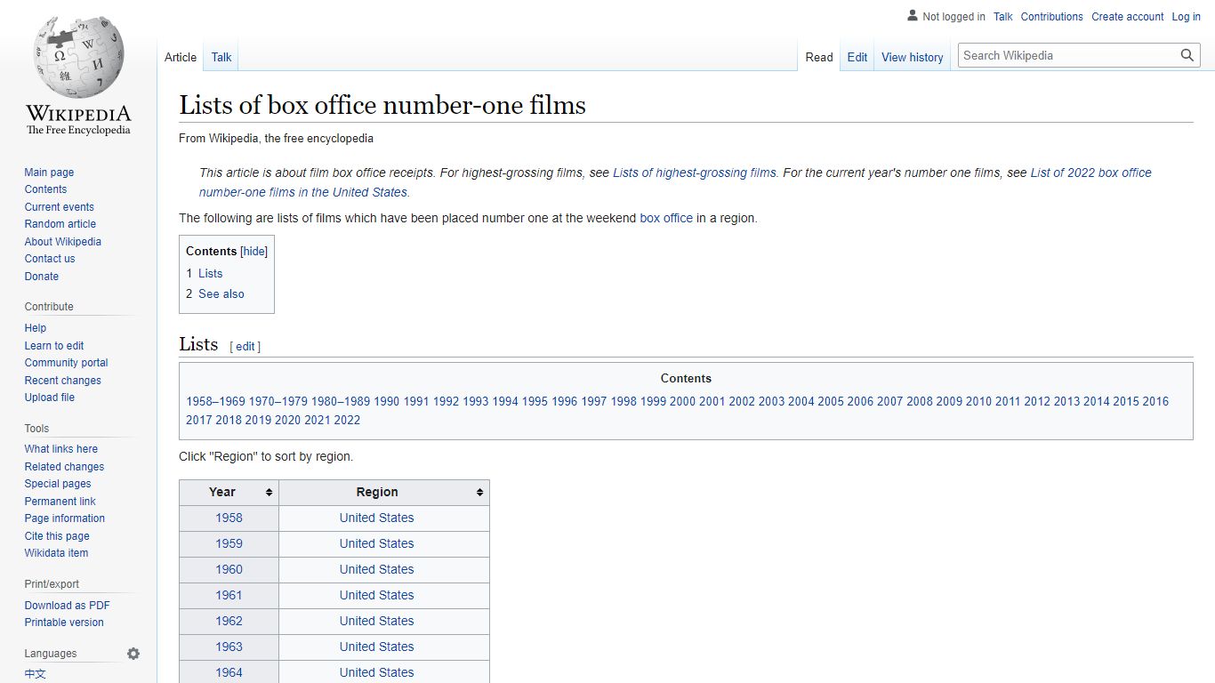
Task: Open the Wikidata item
Action: pos(56,553)
